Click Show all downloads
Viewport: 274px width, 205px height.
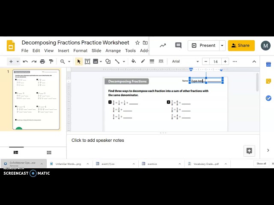261,164
